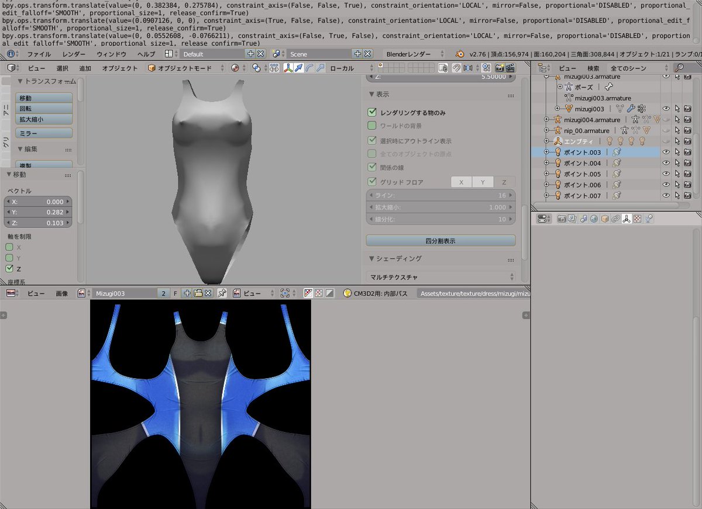Click the OpenGL render animation clapper icon
This screenshot has height=509, width=702.
coord(510,68)
